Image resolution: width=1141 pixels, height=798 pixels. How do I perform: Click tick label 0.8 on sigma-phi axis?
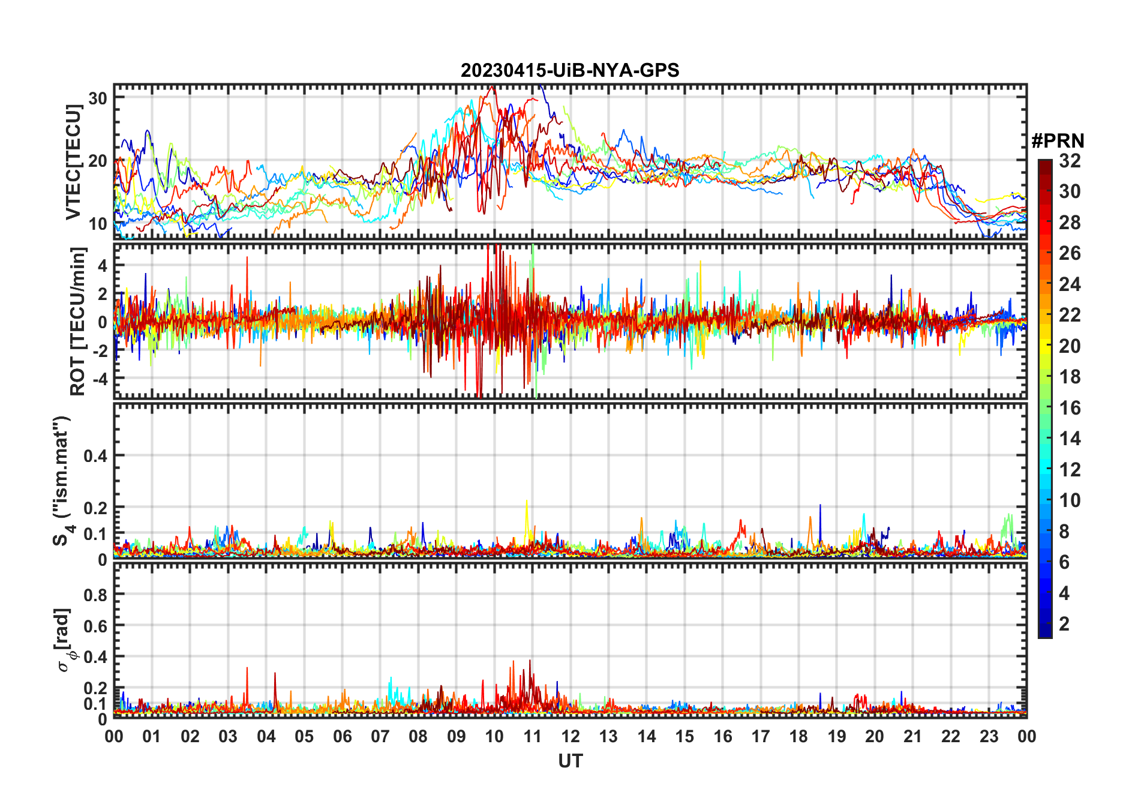pyautogui.click(x=95, y=595)
